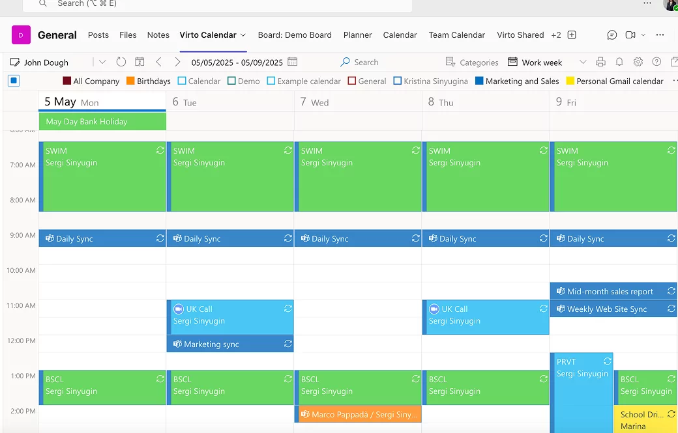Click the Teams icon on Marco Pappadà event
This screenshot has height=433, width=678.
pyautogui.click(x=305, y=414)
